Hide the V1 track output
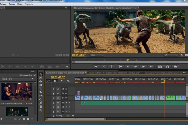This screenshot has height=125, width=188. (66, 98)
